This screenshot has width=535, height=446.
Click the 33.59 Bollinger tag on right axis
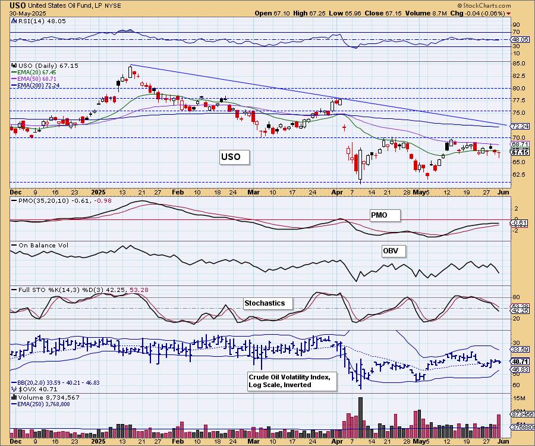pyautogui.click(x=520, y=350)
